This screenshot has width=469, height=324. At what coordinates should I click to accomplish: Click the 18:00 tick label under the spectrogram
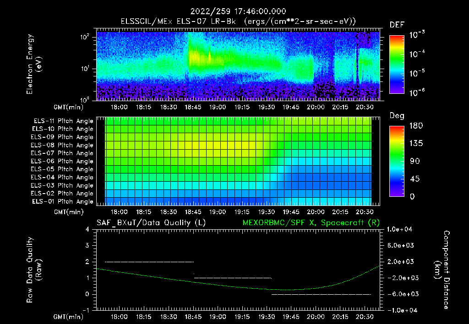click(x=119, y=107)
